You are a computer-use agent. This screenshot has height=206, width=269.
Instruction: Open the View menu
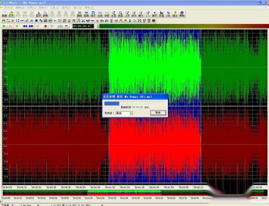43,8
